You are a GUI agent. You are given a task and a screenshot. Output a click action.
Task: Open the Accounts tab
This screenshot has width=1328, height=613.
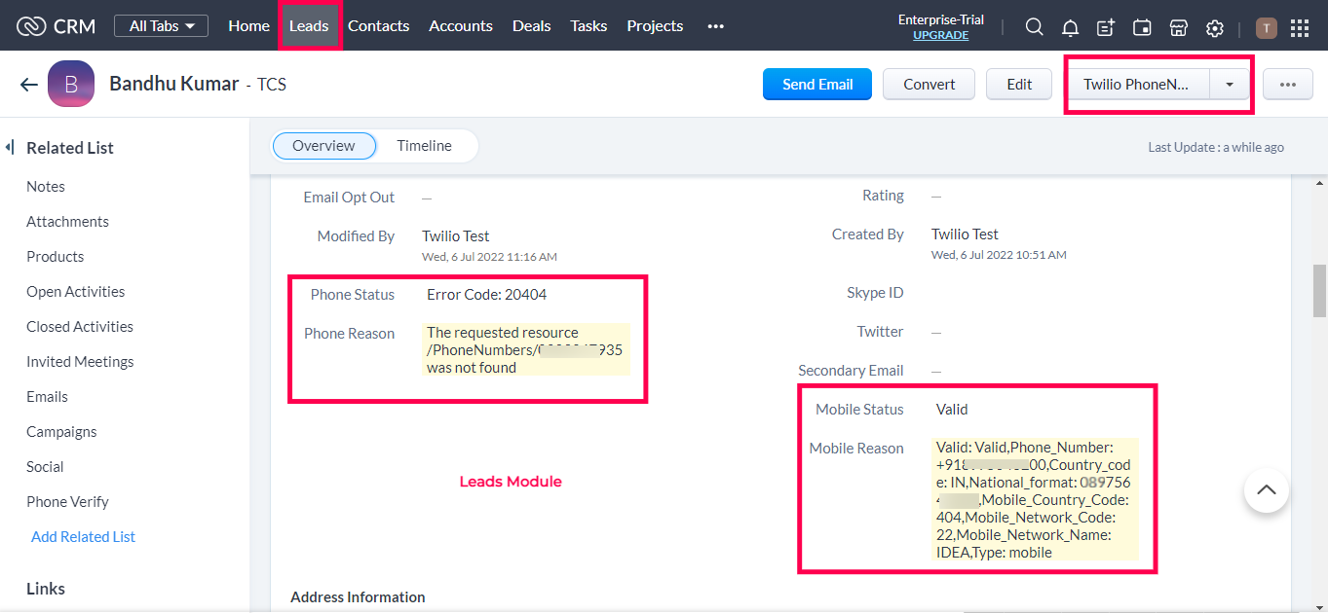461,26
